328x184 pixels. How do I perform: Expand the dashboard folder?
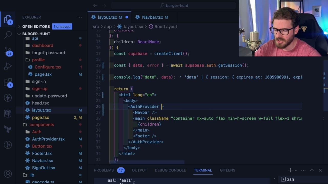pos(43,45)
